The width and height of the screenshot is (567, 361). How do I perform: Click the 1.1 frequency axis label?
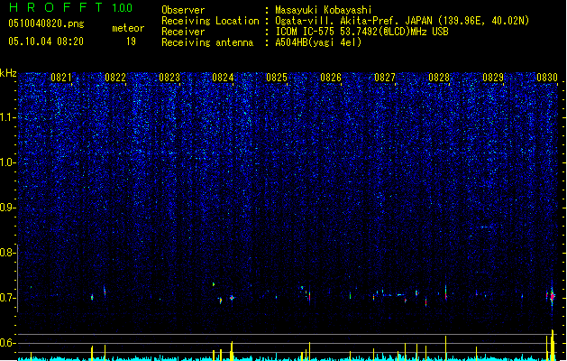[7, 117]
